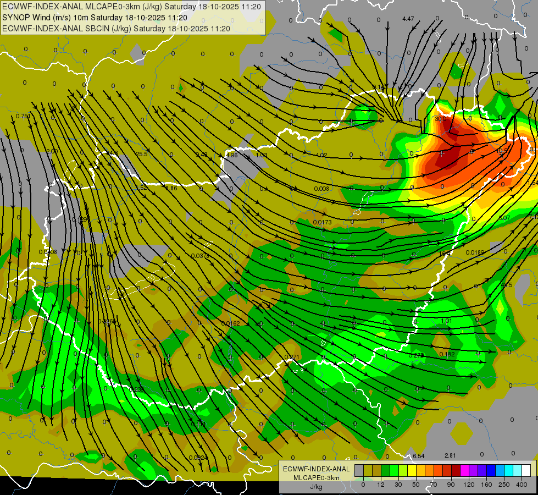Click the 160 tick label on the legend
Image resolution: width=538 pixels, height=495 pixels.
486,485
